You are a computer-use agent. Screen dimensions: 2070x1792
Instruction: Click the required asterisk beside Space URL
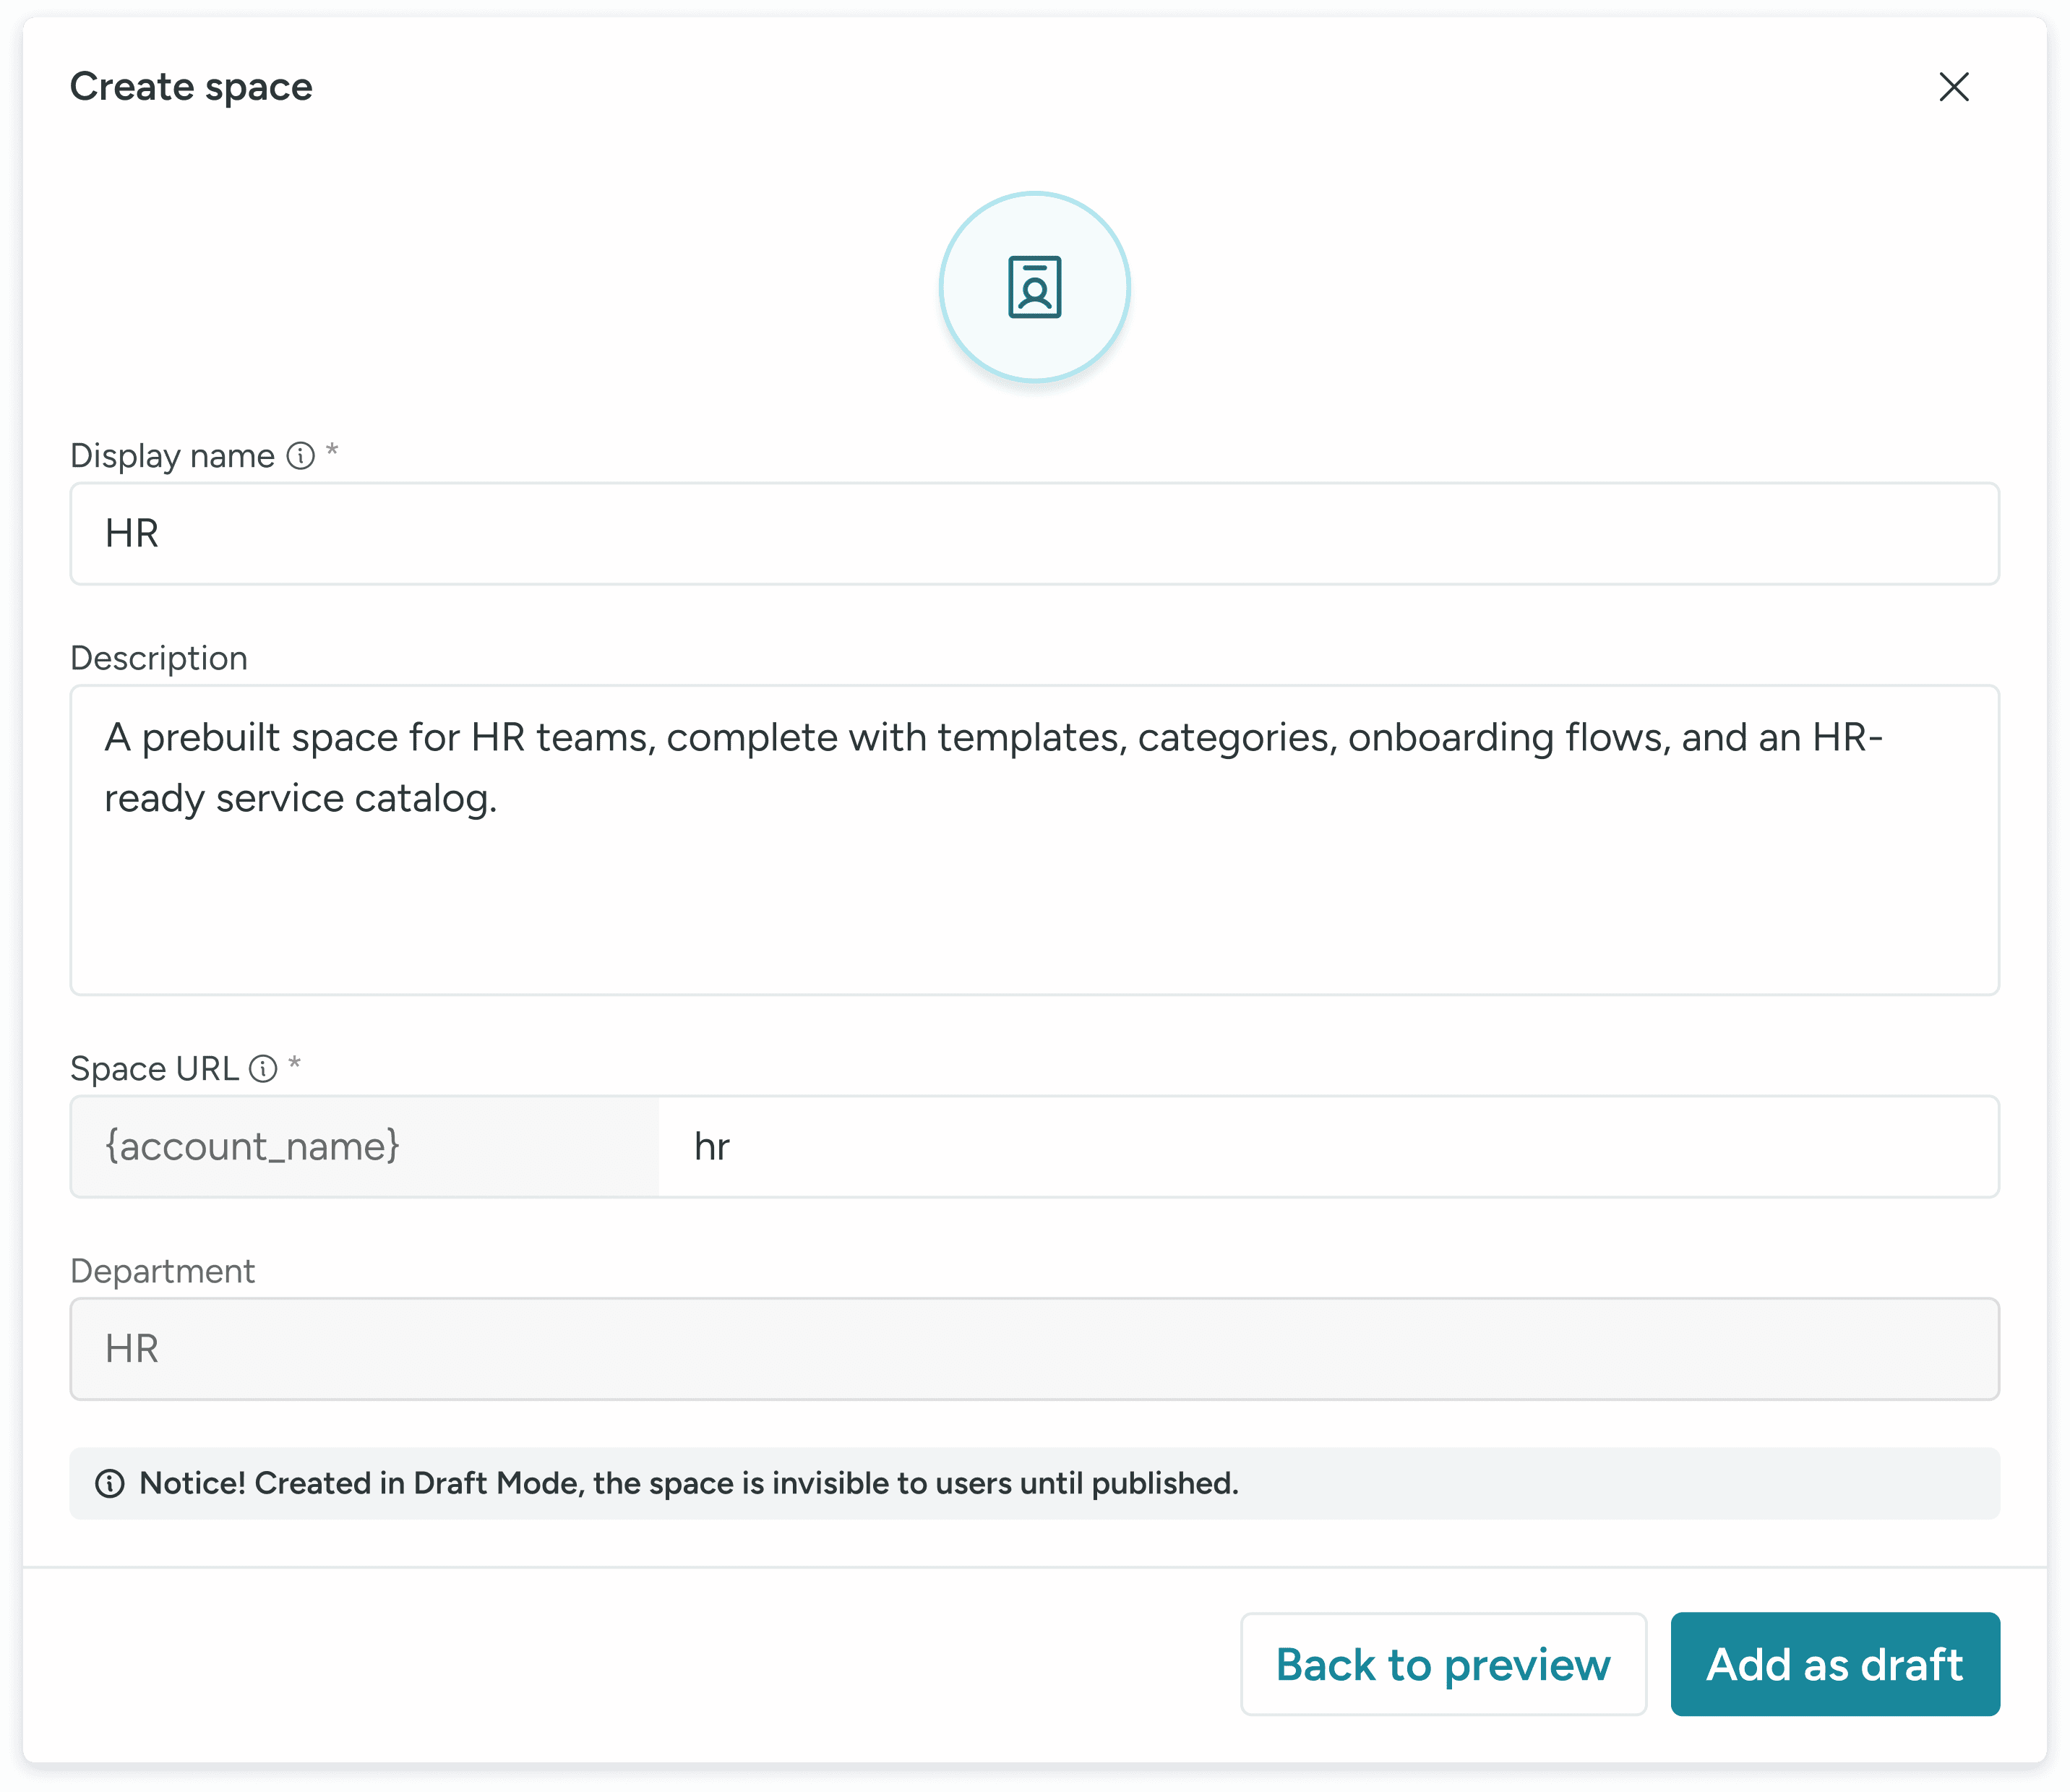point(294,1064)
